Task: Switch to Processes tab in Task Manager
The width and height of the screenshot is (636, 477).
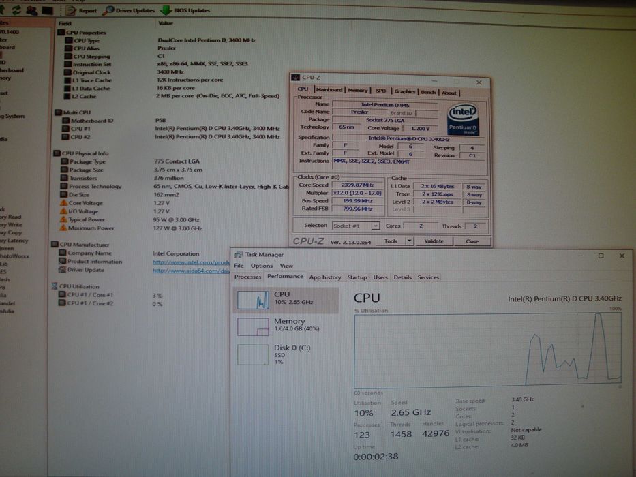Action: click(x=247, y=277)
